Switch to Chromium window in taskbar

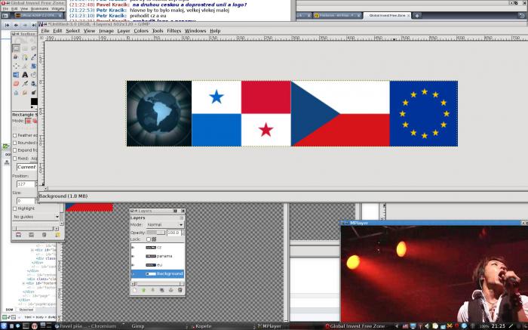click(x=85, y=326)
